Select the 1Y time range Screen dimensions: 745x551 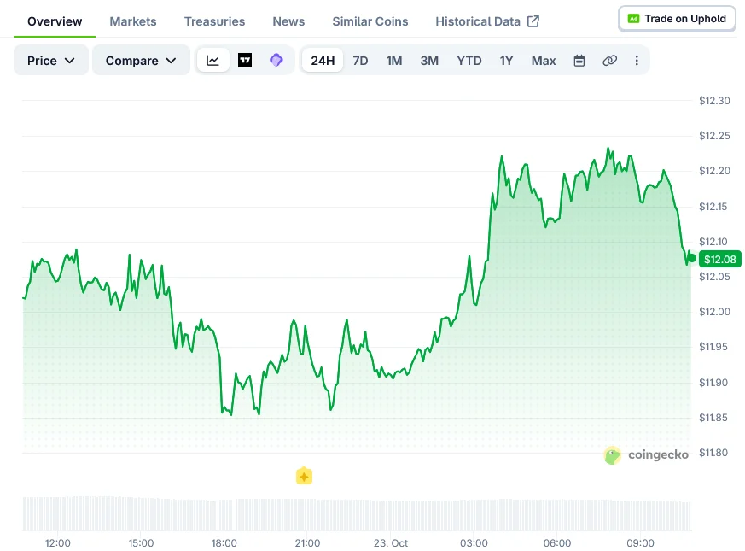(506, 61)
